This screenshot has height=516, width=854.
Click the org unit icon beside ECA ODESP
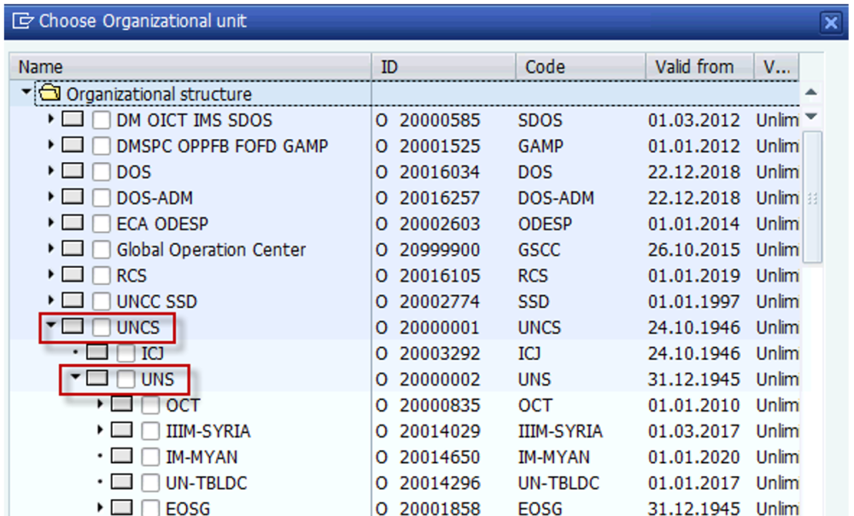73,223
